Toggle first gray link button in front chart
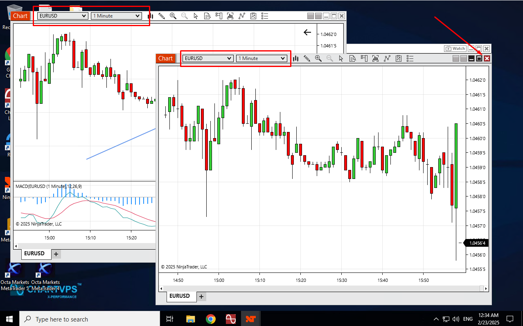Screen dimensions: 523x326 click(x=456, y=59)
